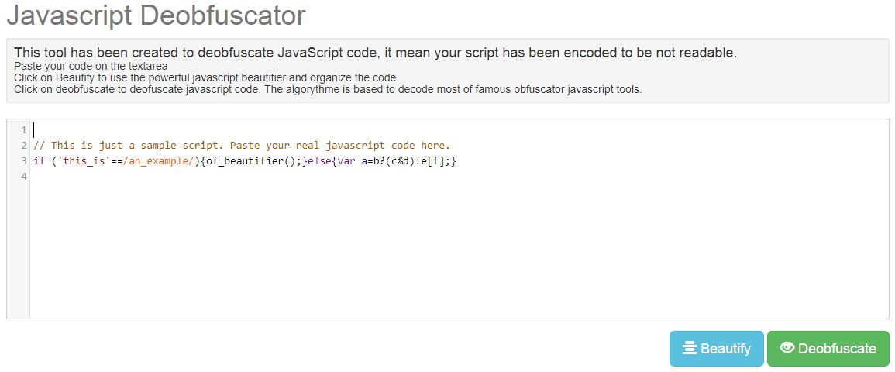Viewport: 895px width, 372px height.
Task: Select line number 4 in the gutter
Action: tap(24, 177)
